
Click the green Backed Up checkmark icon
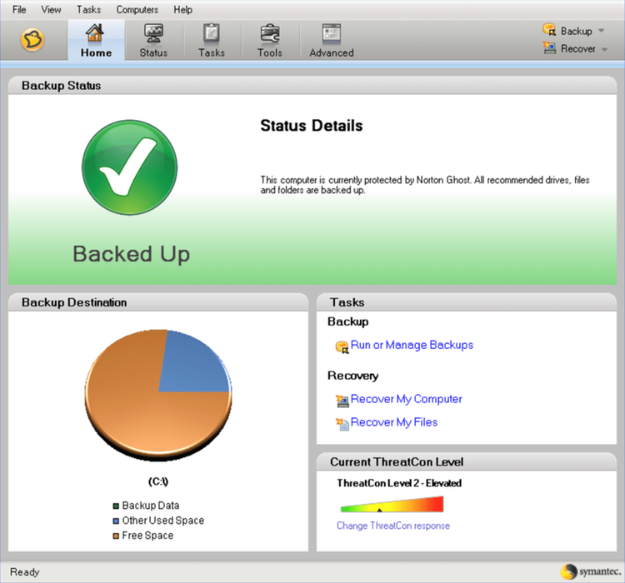[129, 167]
